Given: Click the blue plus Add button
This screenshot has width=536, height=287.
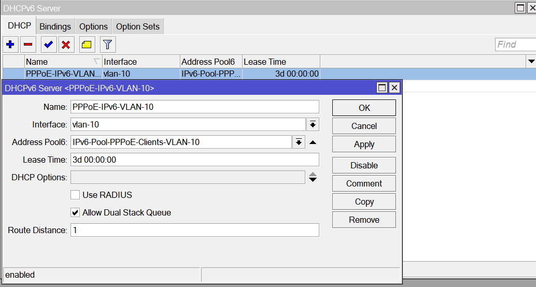Looking at the screenshot, I should [x=10, y=45].
